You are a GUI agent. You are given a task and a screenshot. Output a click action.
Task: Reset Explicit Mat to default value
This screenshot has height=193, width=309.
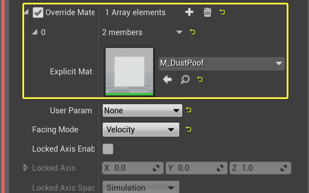200,79
